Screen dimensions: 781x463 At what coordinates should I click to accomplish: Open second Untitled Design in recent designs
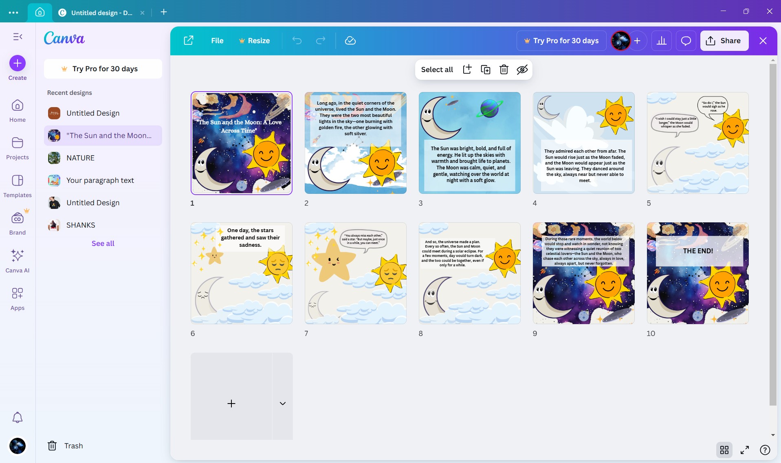(x=103, y=203)
